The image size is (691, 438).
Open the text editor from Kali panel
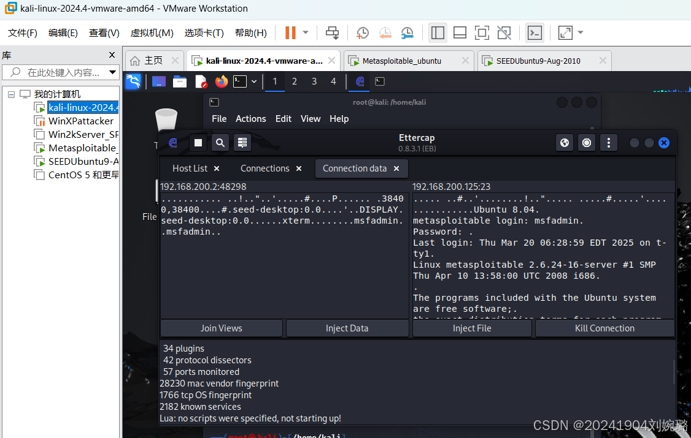(x=201, y=81)
